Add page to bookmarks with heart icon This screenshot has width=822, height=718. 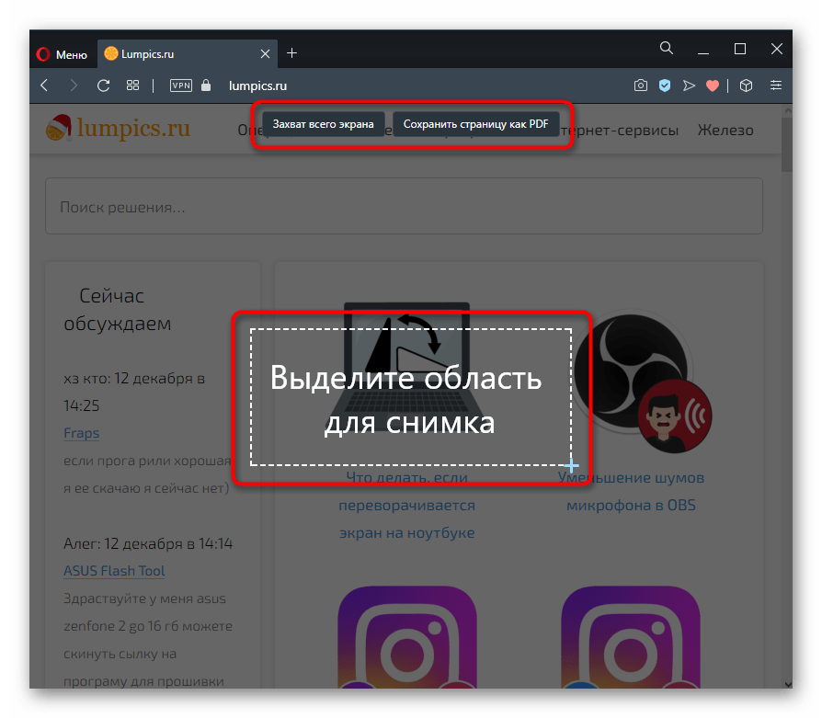[x=712, y=85]
